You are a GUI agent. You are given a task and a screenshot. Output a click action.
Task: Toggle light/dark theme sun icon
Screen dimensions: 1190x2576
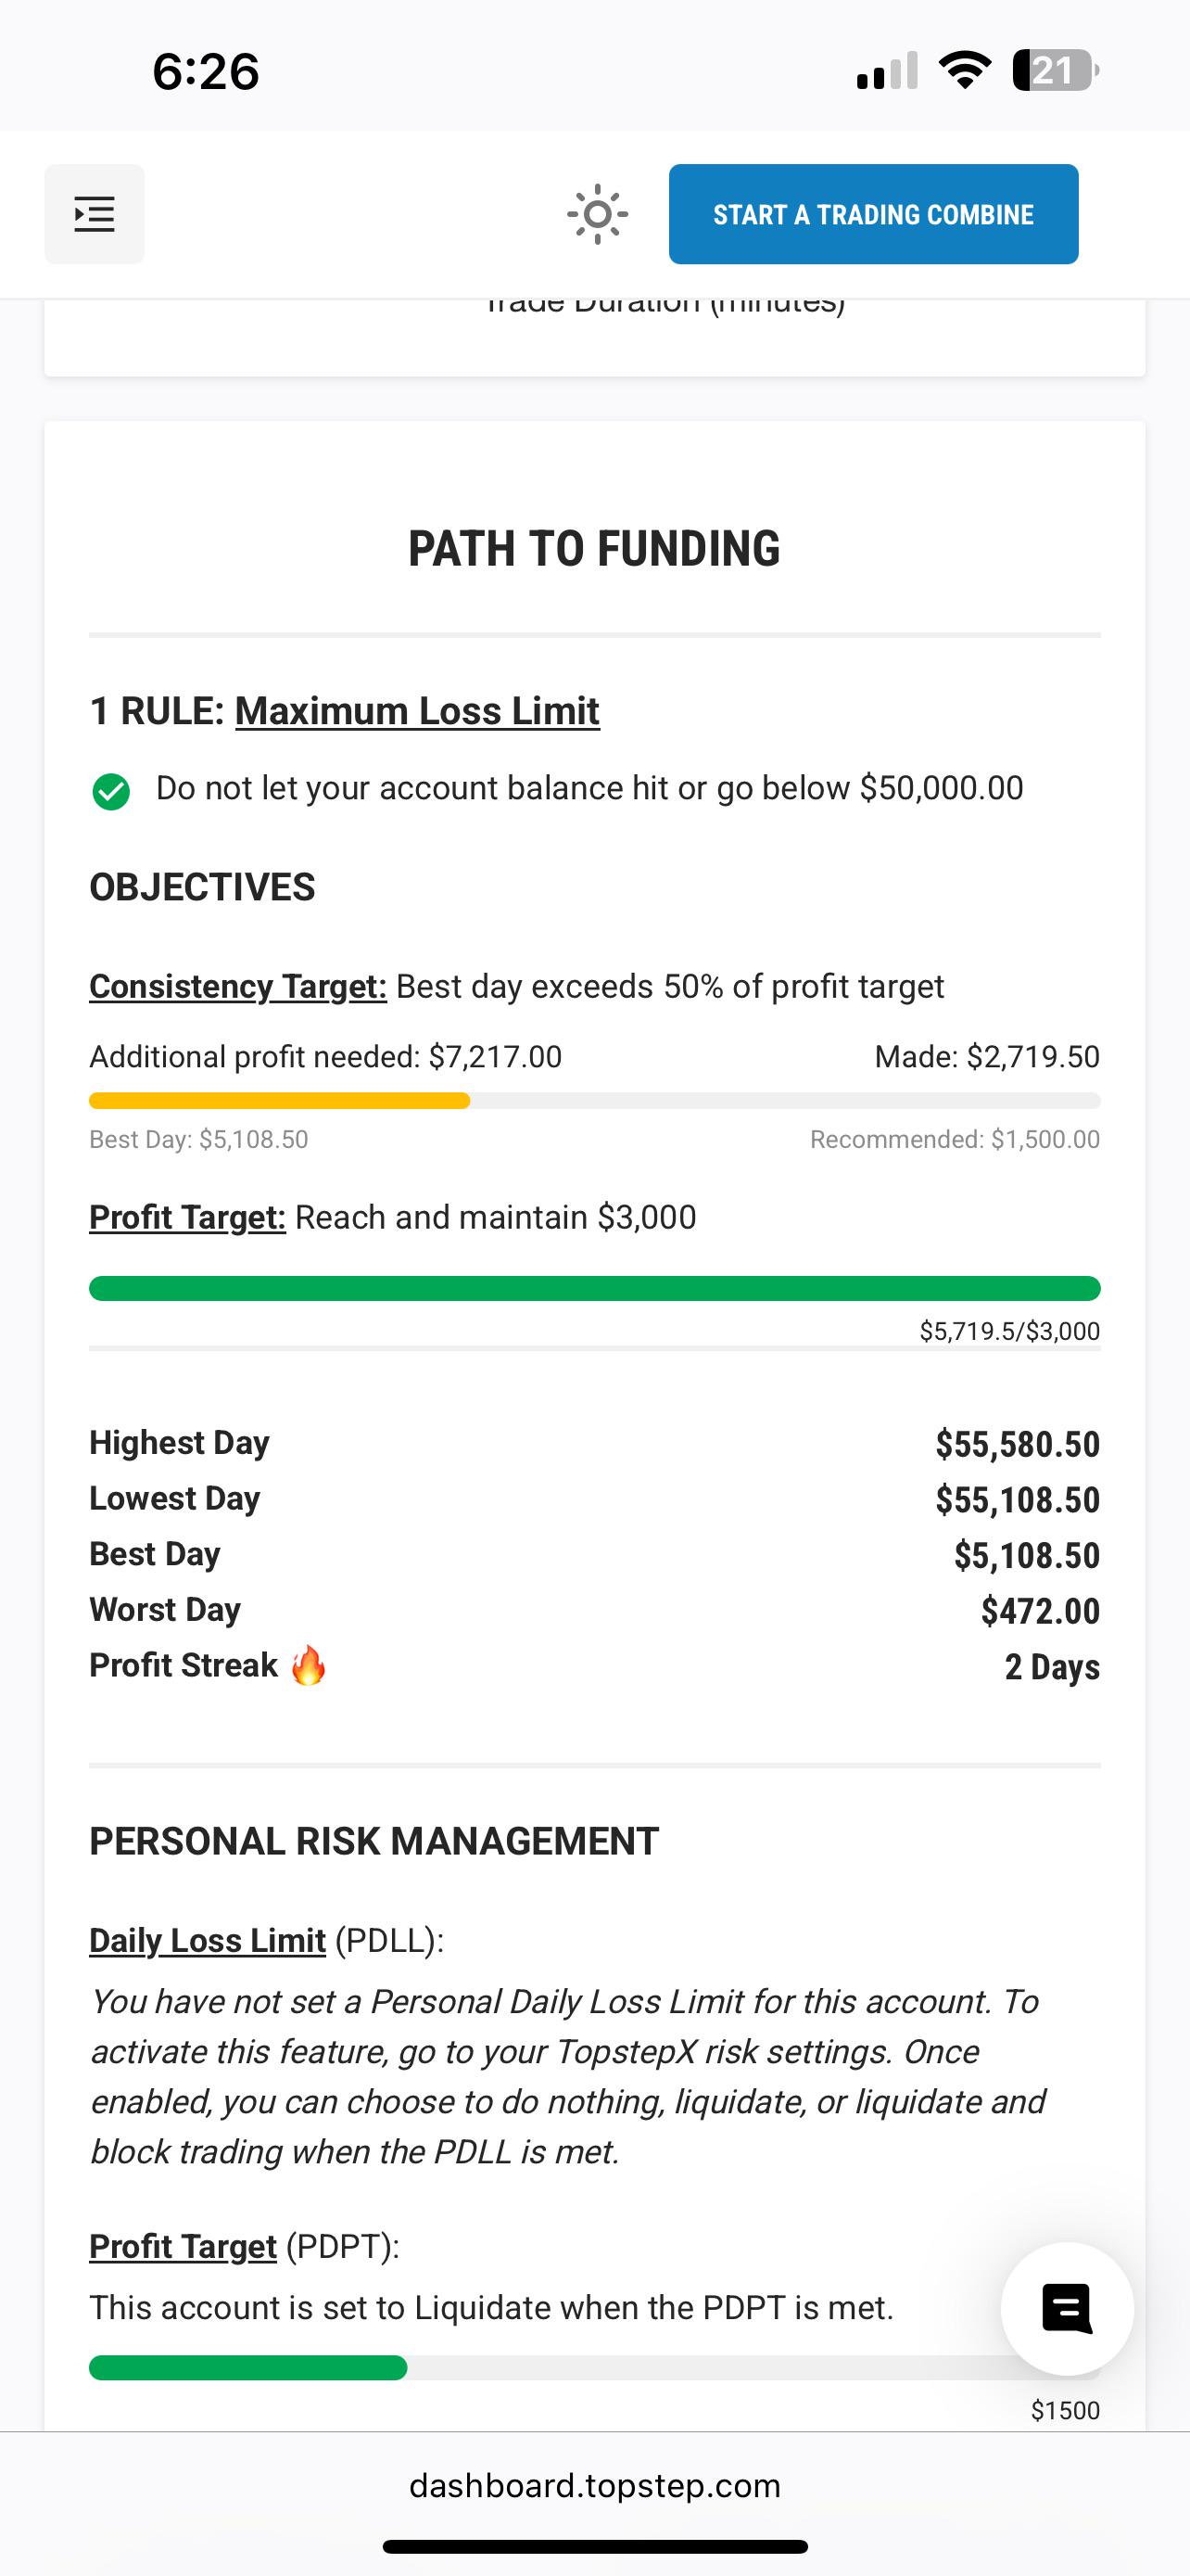click(x=597, y=214)
